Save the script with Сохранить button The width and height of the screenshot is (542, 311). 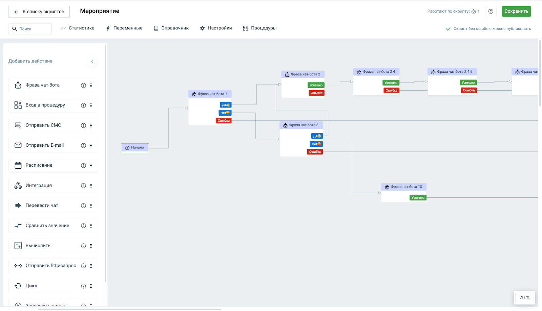click(516, 11)
